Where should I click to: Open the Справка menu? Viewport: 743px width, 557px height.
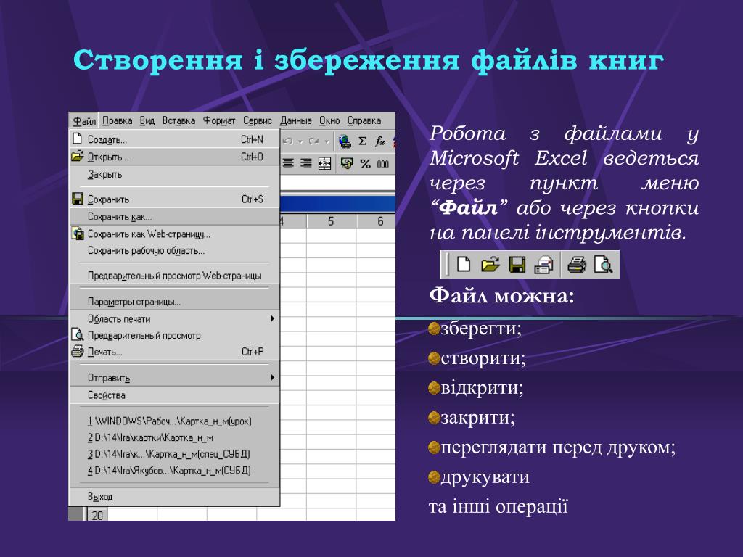coord(364,121)
